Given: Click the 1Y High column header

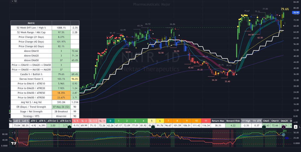Looking at the screenshot, I should pyautogui.click(x=246, y=121).
